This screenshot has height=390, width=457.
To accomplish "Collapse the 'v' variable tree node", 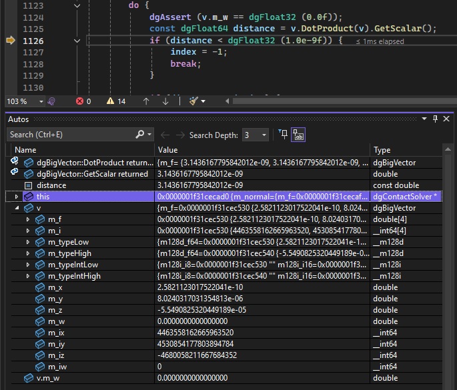I will tap(17, 208).
